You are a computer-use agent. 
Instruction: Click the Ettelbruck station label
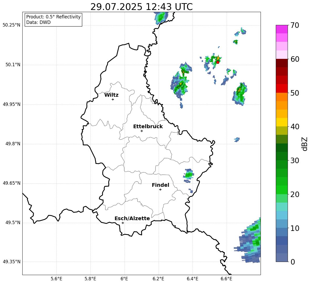click(148, 127)
